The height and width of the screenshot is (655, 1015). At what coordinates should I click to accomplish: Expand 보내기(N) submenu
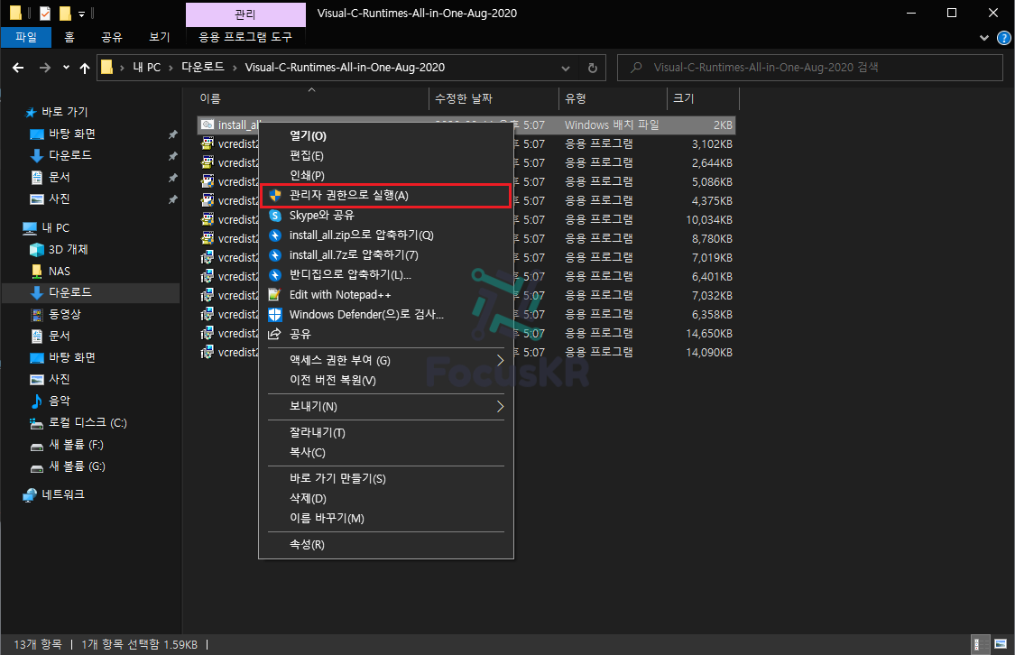[386, 407]
